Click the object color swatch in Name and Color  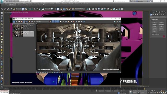(x=164, y=37)
